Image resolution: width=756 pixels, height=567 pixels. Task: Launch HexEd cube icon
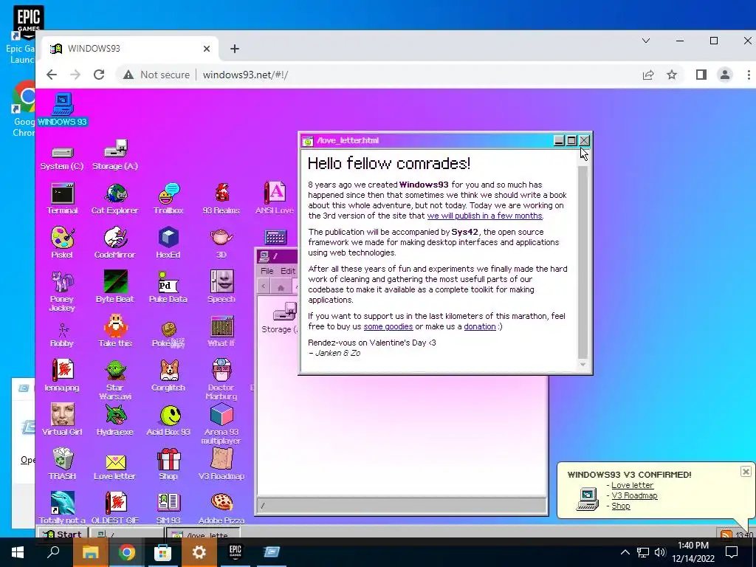point(168,242)
